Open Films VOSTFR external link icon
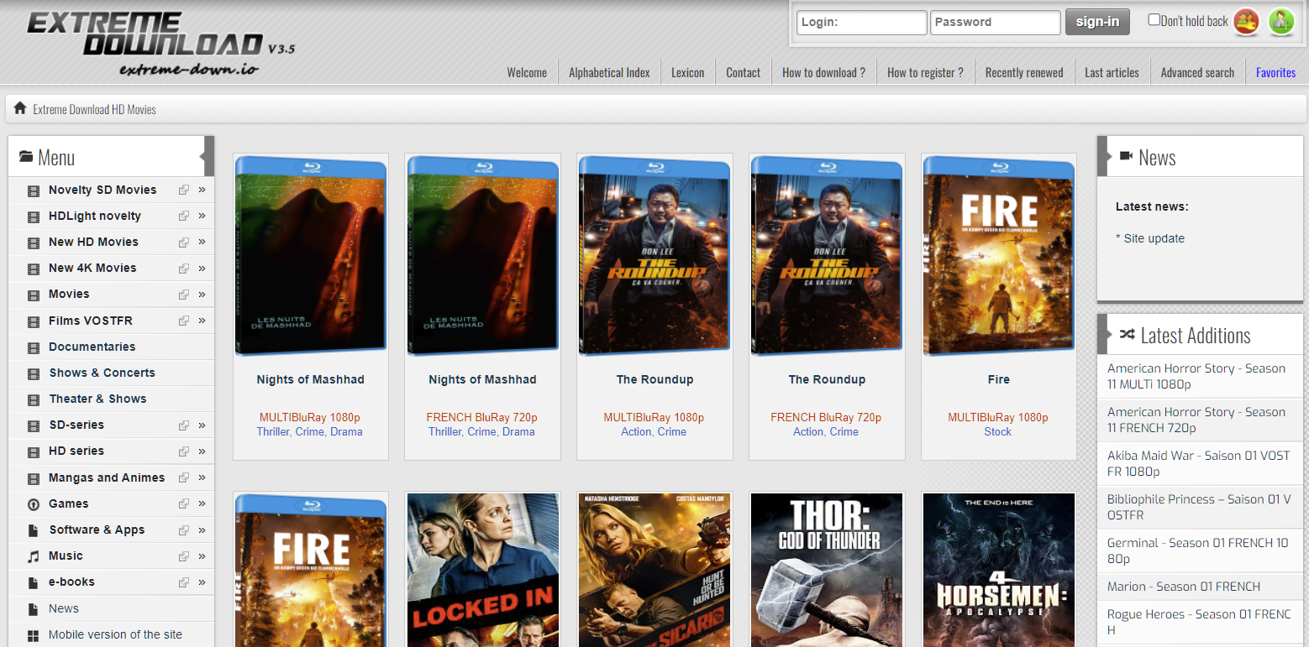The width and height of the screenshot is (1309, 647). pyautogui.click(x=183, y=321)
